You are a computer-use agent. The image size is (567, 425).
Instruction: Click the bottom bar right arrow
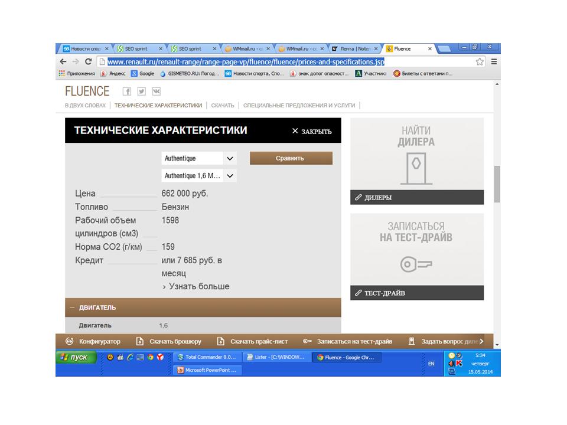pos(481,341)
